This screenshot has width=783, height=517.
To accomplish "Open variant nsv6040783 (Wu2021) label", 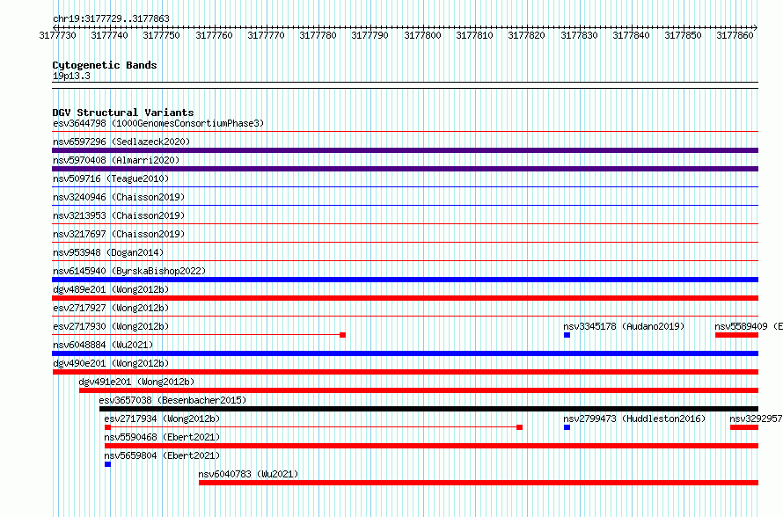I will coord(248,474).
